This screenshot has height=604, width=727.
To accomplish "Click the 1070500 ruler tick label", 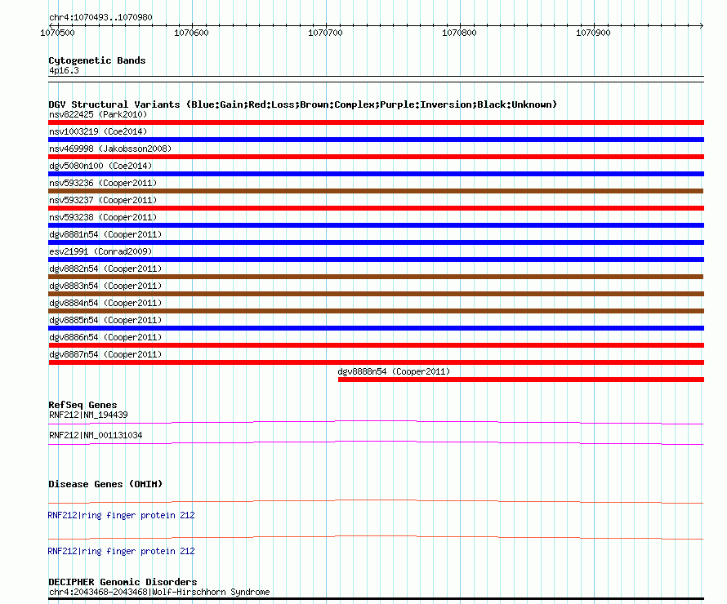I will pos(57,33).
